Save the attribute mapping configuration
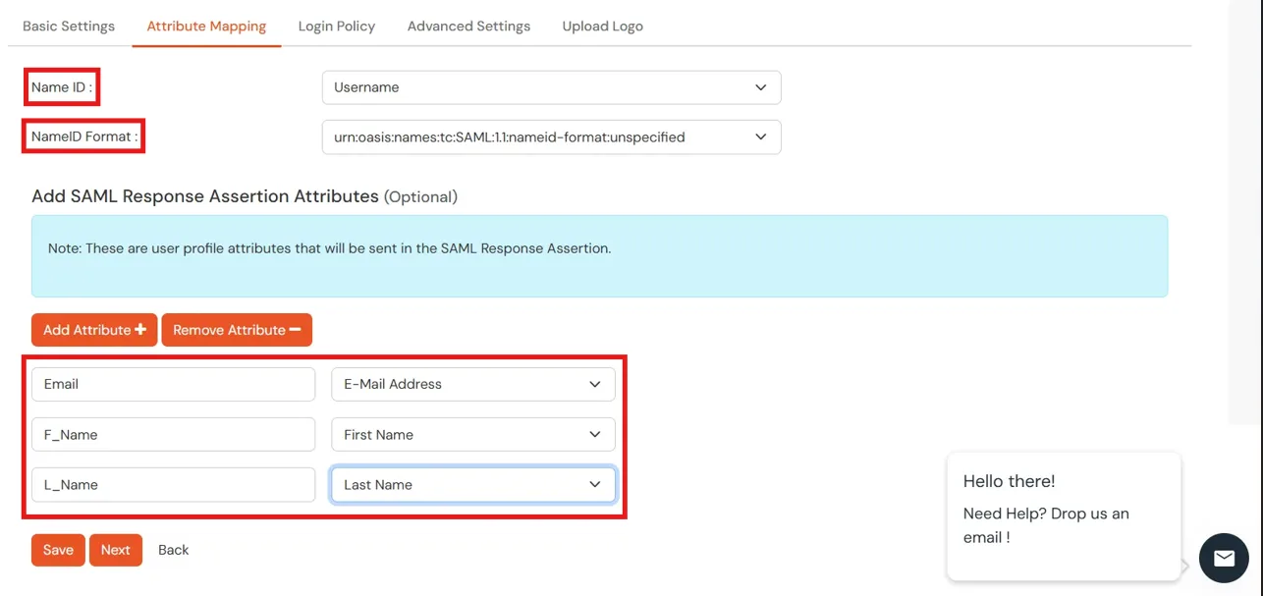The image size is (1263, 596). pyautogui.click(x=57, y=550)
